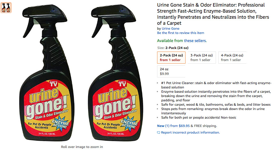This screenshot has height=150, width=276.
Task: Click the right bottle's As Seen On TV badge
Action: click(122, 84)
